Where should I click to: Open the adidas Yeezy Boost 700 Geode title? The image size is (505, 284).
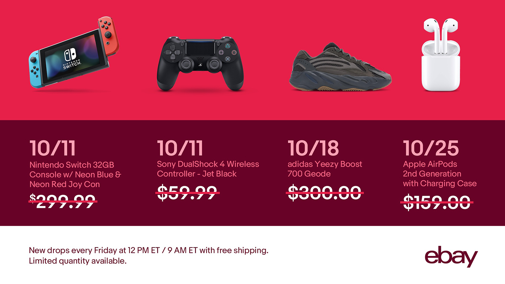325,169
